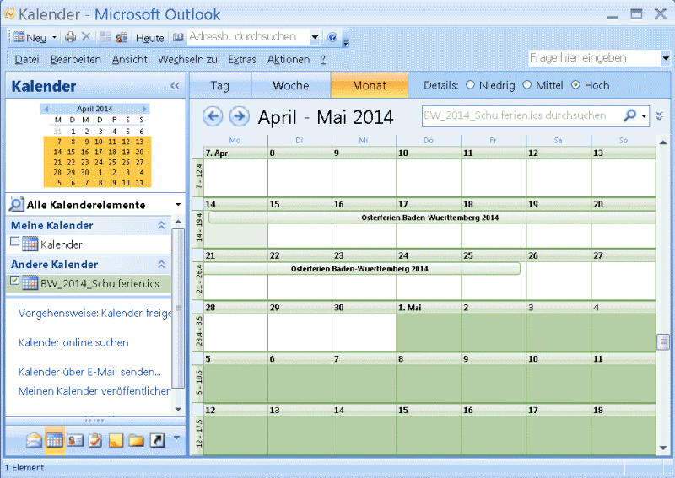The width and height of the screenshot is (675, 478).
Task: Collapse the Meine Kalender section
Action: (x=161, y=225)
